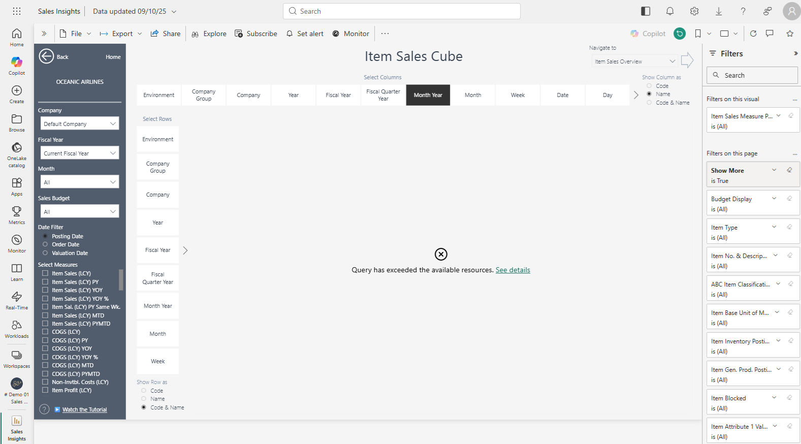The image size is (801, 444).
Task: Open the File menu
Action: (x=76, y=34)
